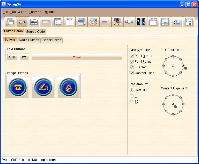Switch to the Radio Buttons tab
199x164 pixels.
tap(29, 40)
